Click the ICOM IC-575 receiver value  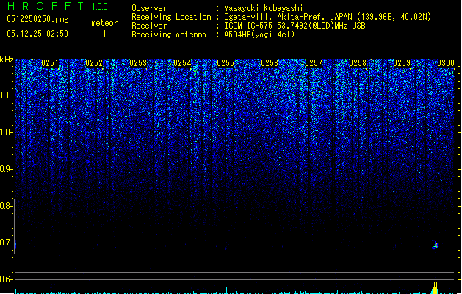point(295,26)
